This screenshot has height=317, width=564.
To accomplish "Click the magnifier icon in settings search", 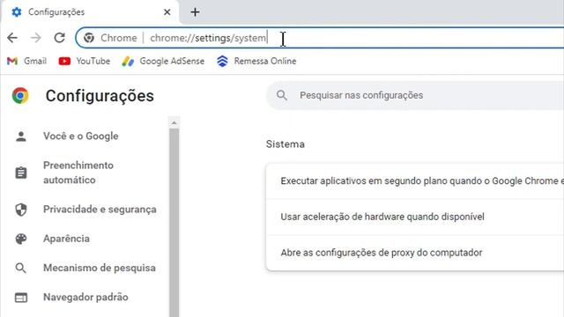I will 282,95.
